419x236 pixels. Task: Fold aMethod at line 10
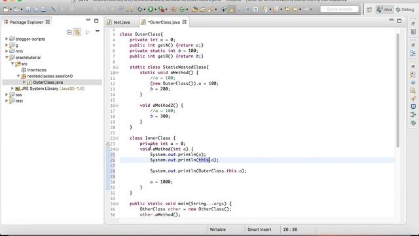point(117,73)
